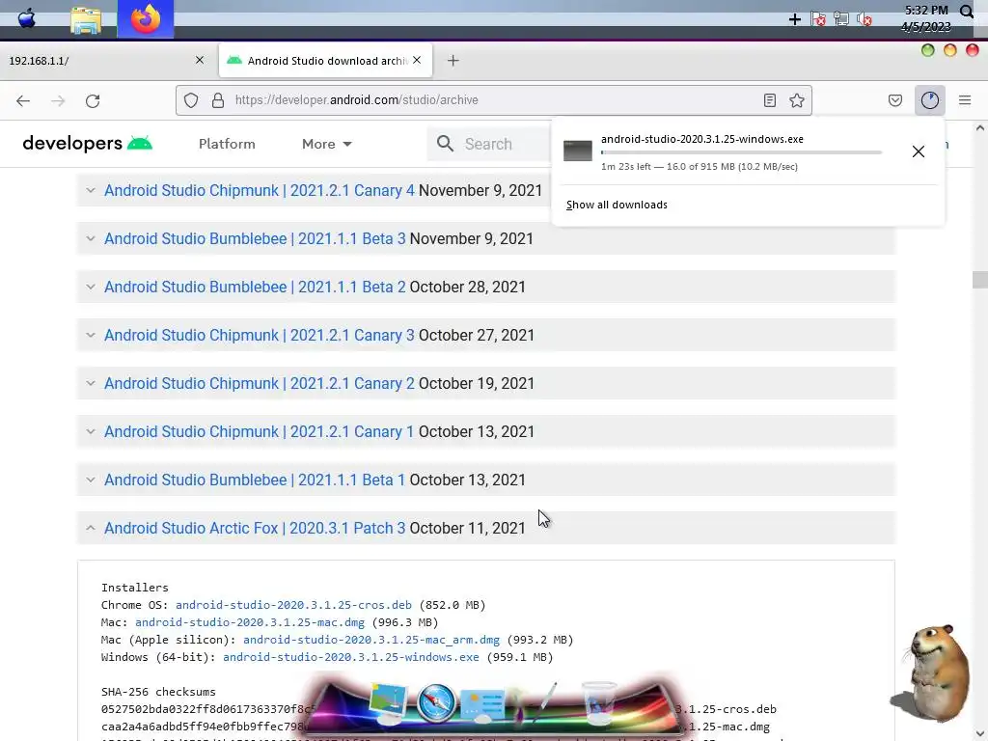988x741 pixels.
Task: Click the clock showing 5:32 PM
Action: 925,11
